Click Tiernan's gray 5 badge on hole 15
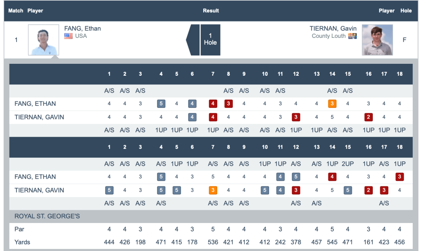Screen dimensions: 421x251 pyautogui.click(x=348, y=191)
